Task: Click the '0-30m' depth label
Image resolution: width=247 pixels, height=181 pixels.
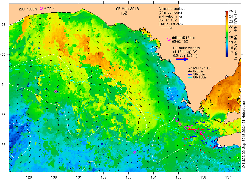Action: [x=198, y=71]
